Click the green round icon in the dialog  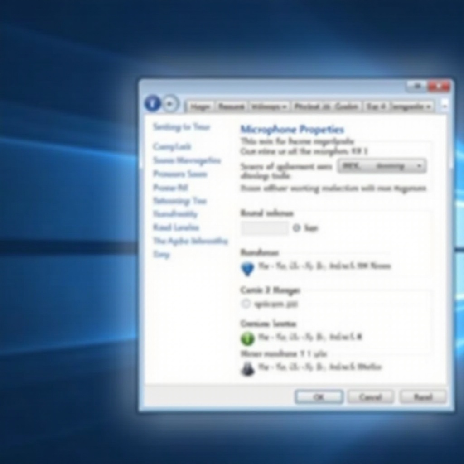tap(248, 338)
